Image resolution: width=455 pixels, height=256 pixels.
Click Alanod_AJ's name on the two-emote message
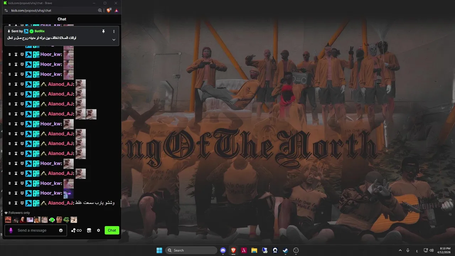pyautogui.click(x=61, y=114)
